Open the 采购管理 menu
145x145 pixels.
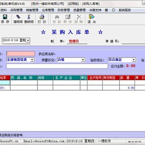[17, 10]
